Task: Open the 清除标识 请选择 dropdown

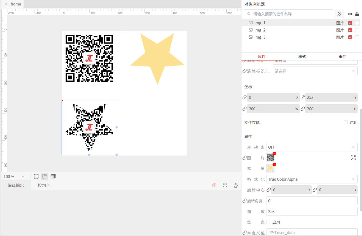Action: click(315, 71)
